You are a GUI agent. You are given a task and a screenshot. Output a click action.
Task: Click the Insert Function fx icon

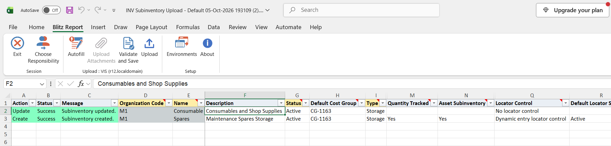coord(81,84)
